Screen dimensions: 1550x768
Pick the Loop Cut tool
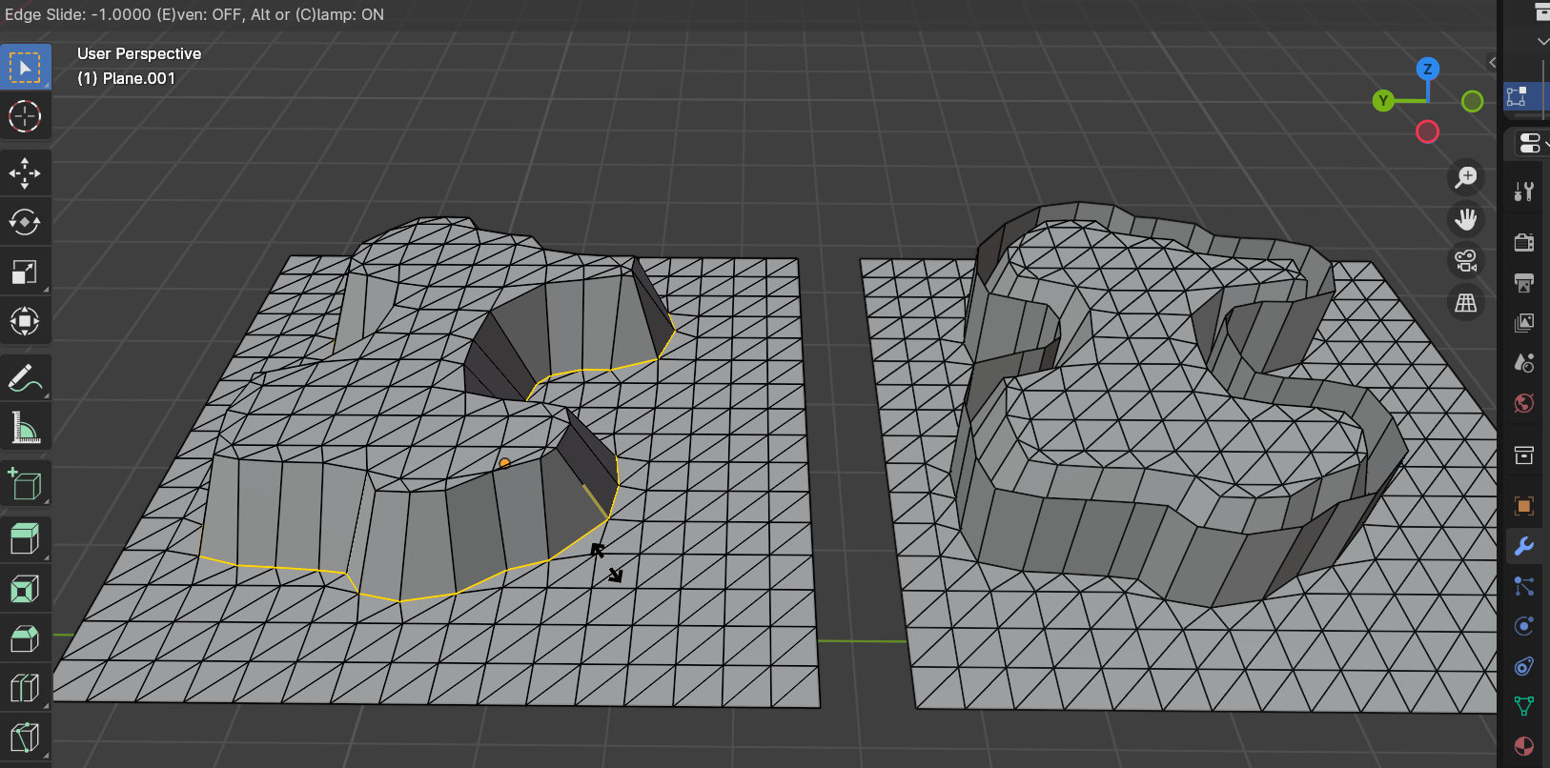pos(25,688)
